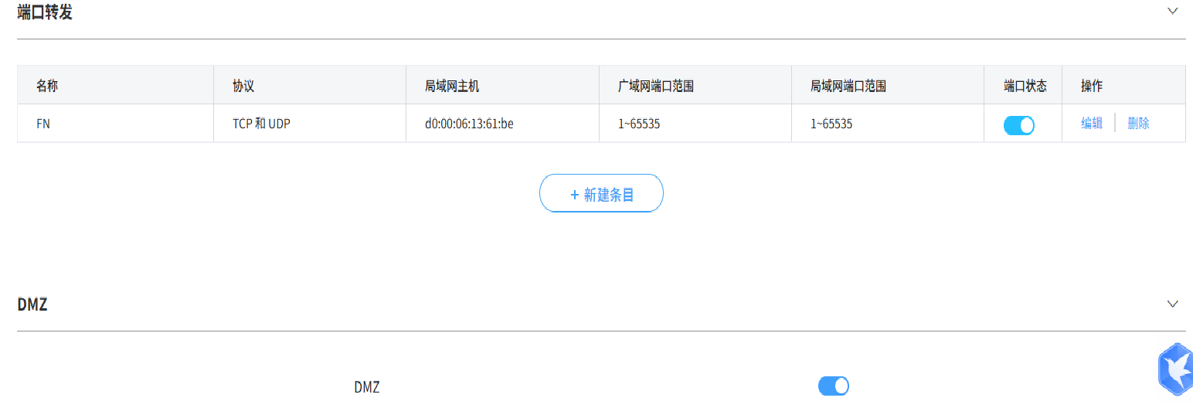Image resolution: width=1193 pixels, height=408 pixels.
Task: Toggle the FN rule 端口状态 switch
Action: (1018, 125)
